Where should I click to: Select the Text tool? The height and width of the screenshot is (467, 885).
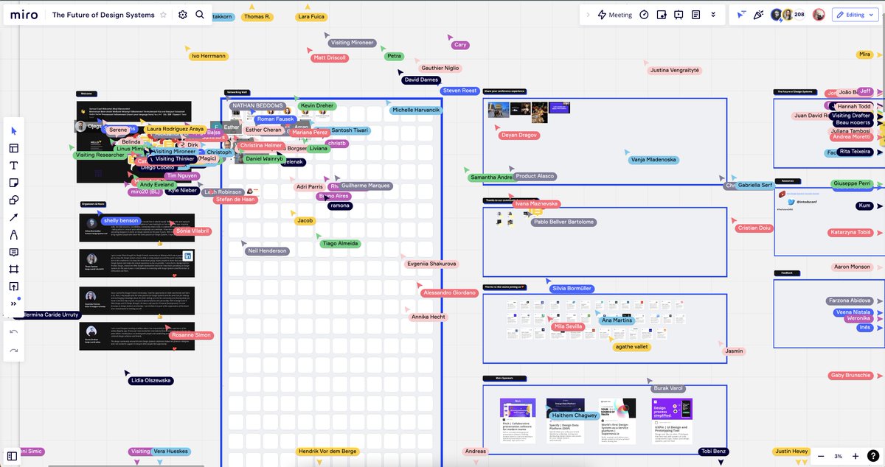pyautogui.click(x=13, y=166)
